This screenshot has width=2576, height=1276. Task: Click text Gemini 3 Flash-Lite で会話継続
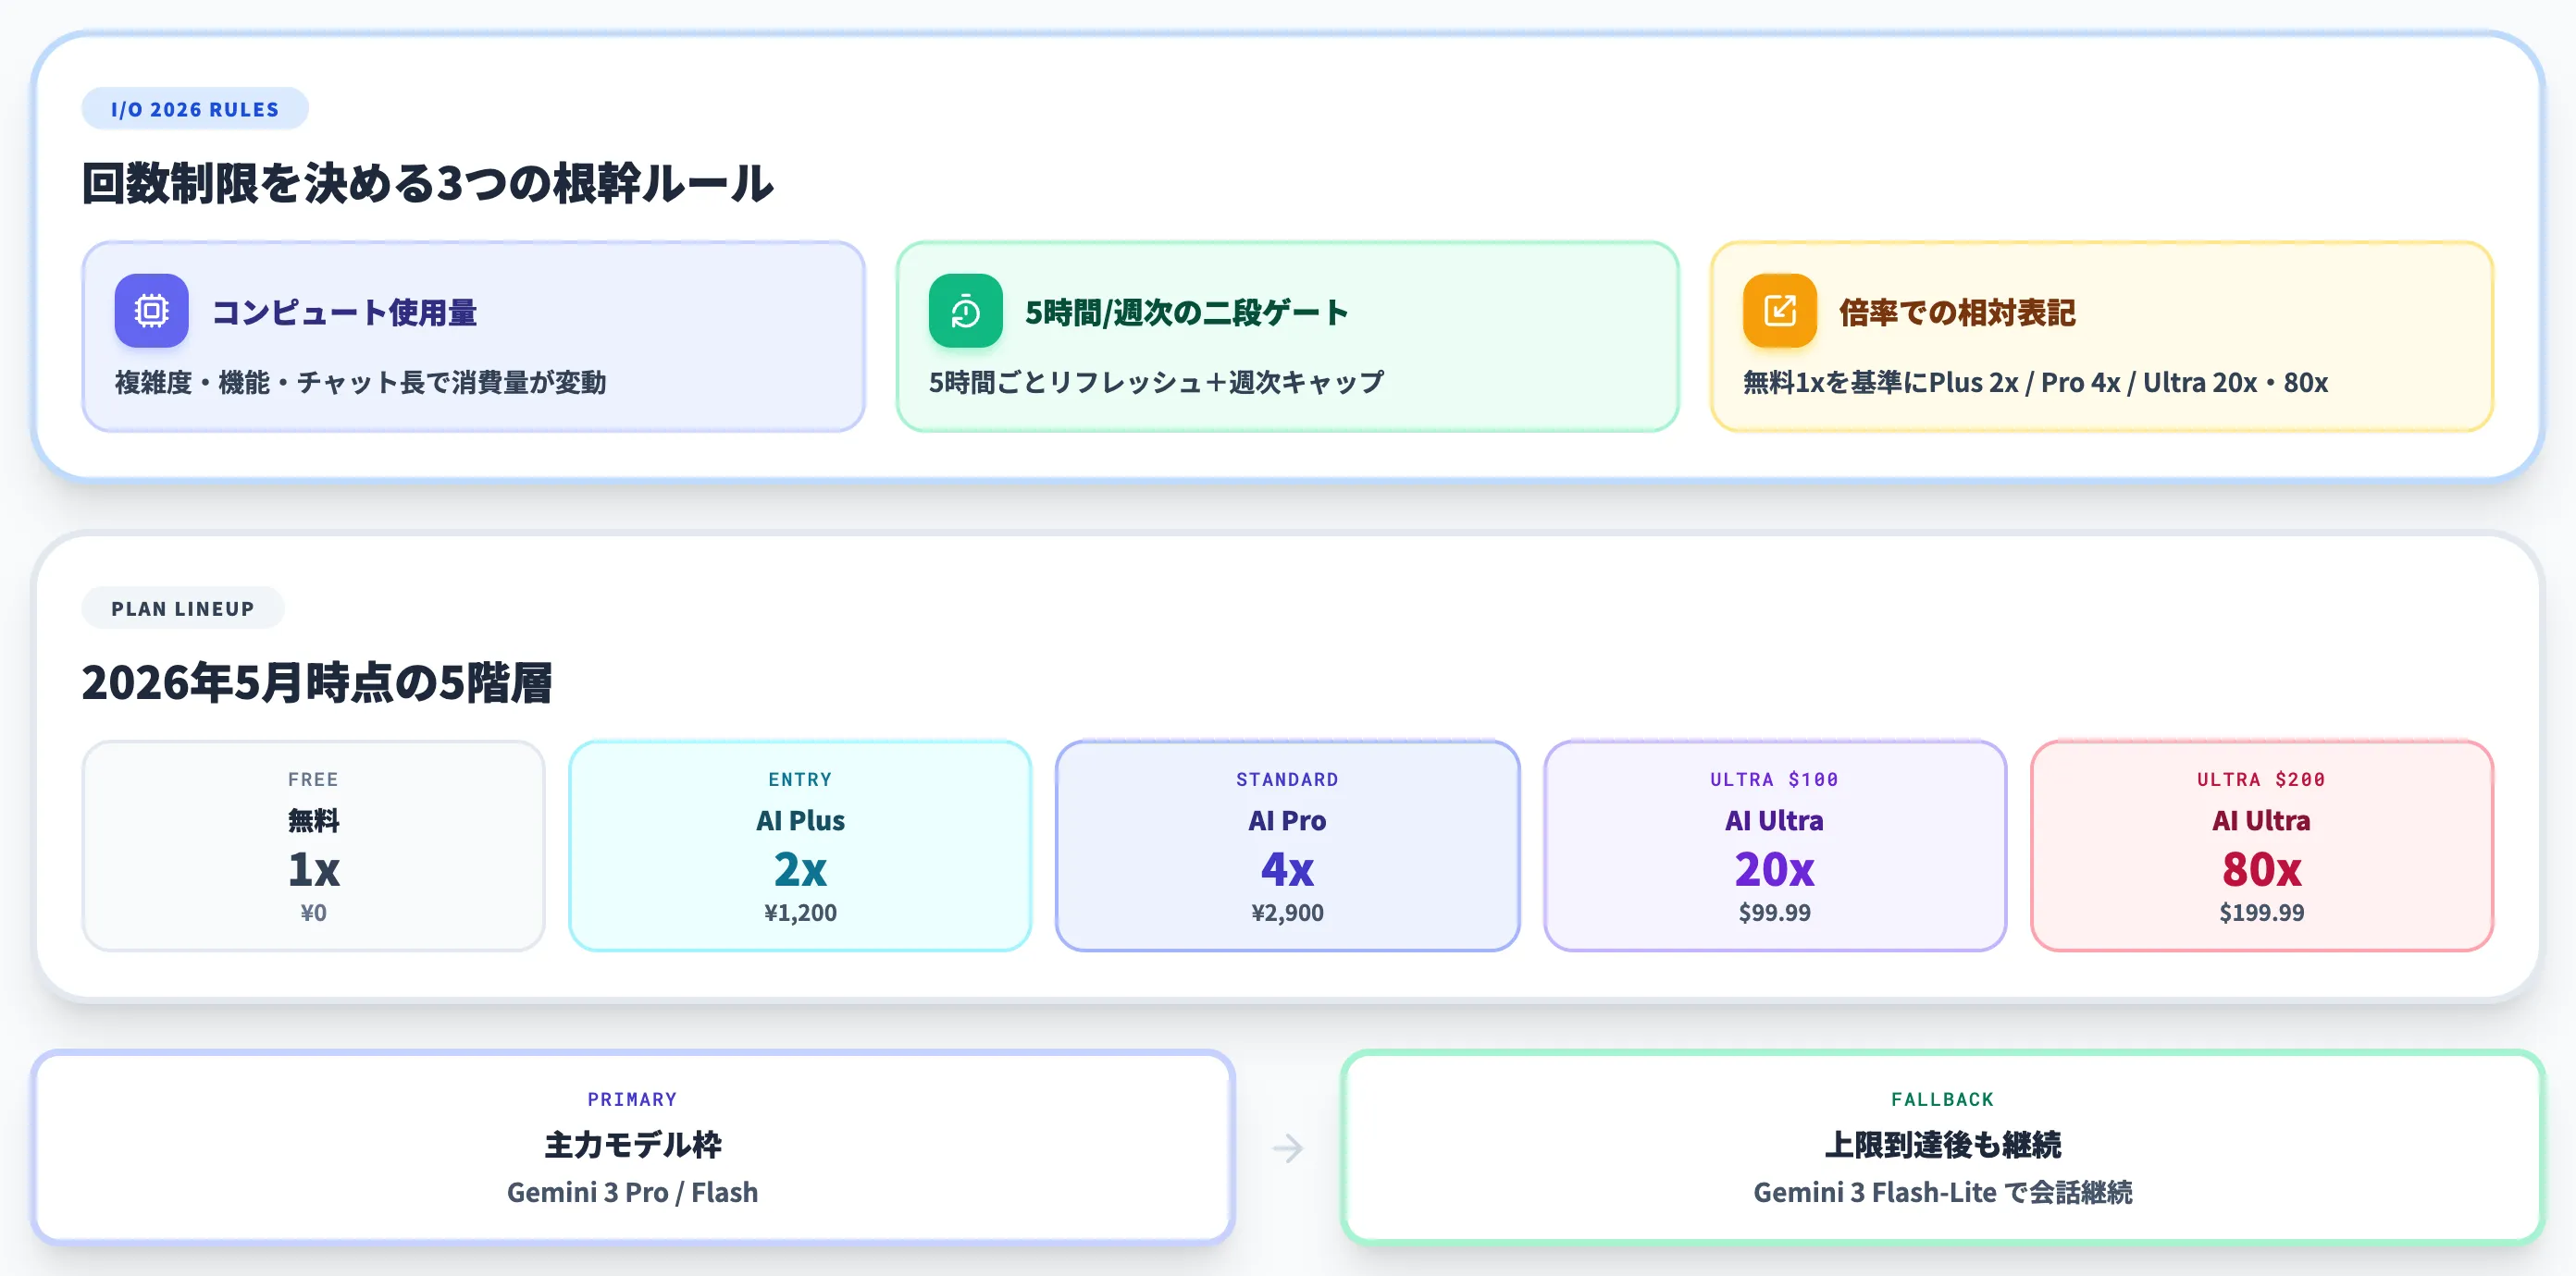coord(1942,1192)
